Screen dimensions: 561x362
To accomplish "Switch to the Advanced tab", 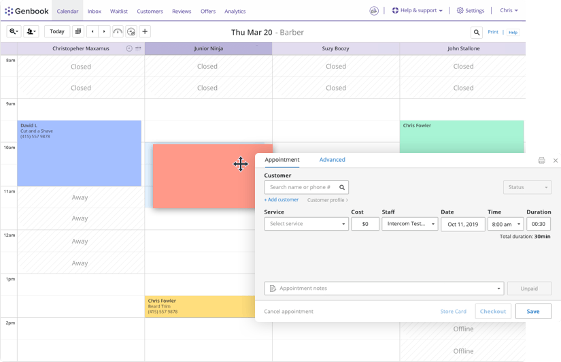I will point(332,160).
